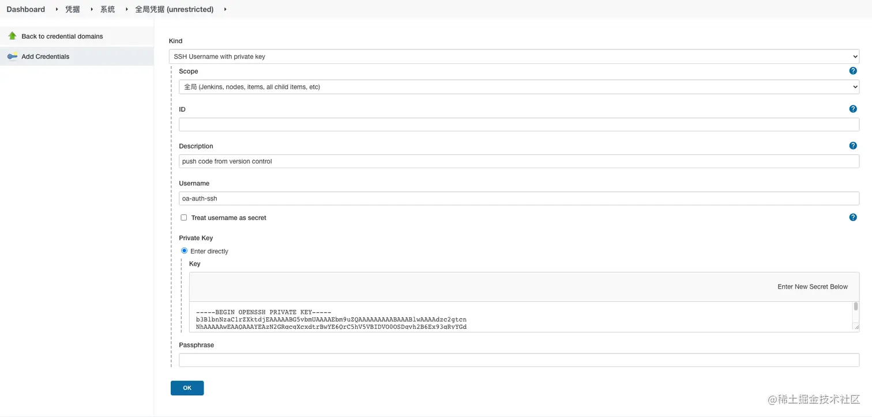Open help for Treat username as secret

coord(853,217)
